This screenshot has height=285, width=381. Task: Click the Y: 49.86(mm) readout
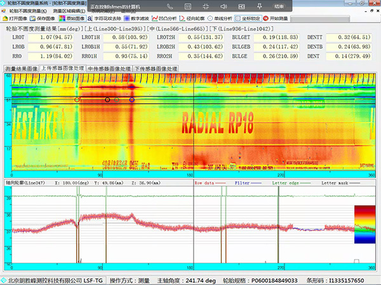tap(109, 183)
